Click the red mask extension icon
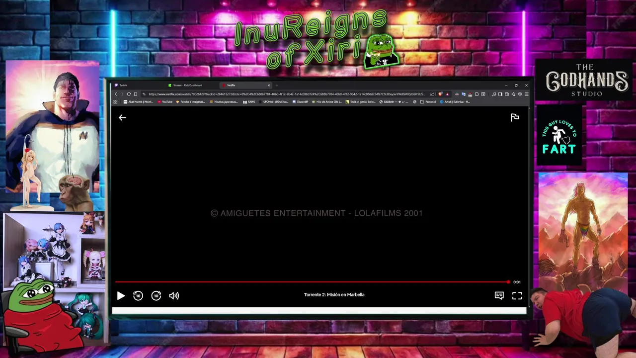The height and width of the screenshot is (358, 636). 457,94
